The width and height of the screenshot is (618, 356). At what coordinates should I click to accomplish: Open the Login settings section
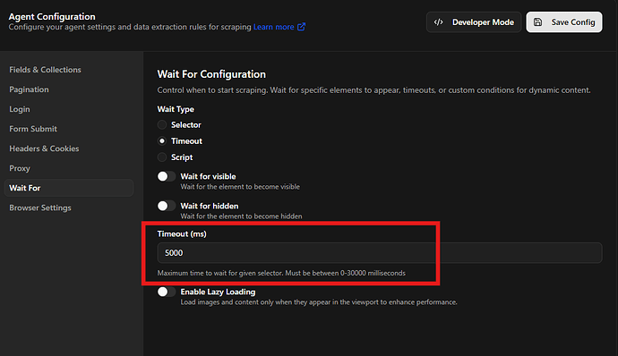(x=20, y=109)
